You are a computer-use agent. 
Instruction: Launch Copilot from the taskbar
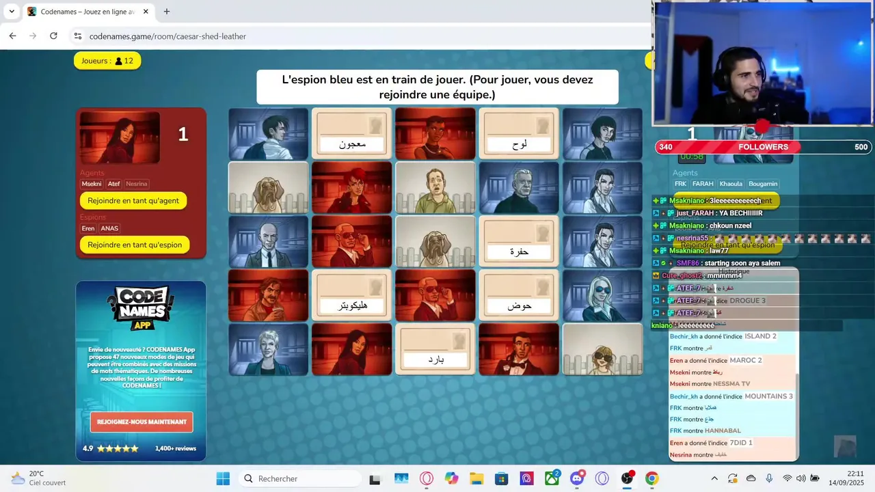[x=451, y=478]
